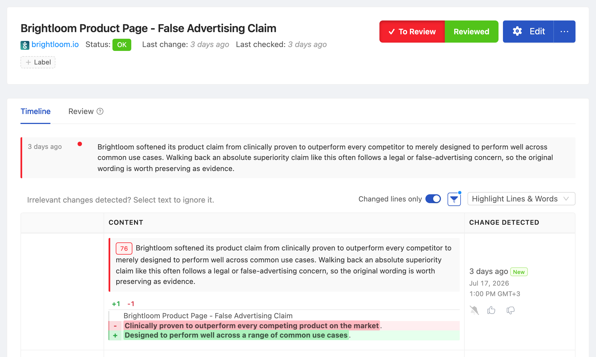Open the filter funnel icon
Viewport: 596px width, 357px height.
coord(454,199)
